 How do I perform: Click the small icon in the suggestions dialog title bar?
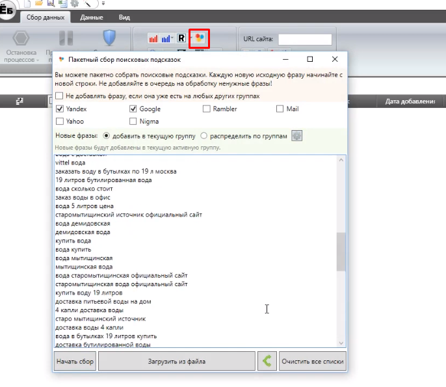(61, 59)
